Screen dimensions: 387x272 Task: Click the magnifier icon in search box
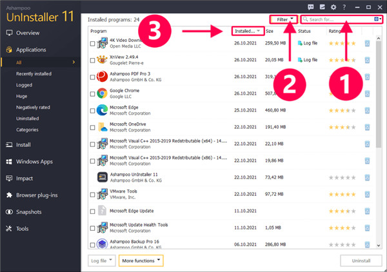point(305,19)
